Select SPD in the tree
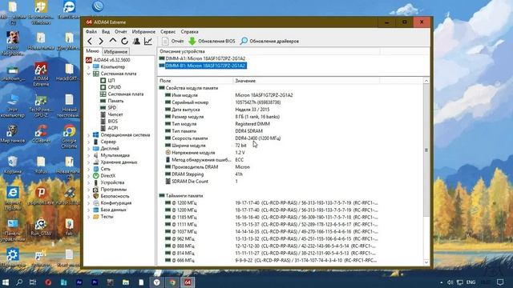The width and height of the screenshot is (513, 288). click(108, 107)
